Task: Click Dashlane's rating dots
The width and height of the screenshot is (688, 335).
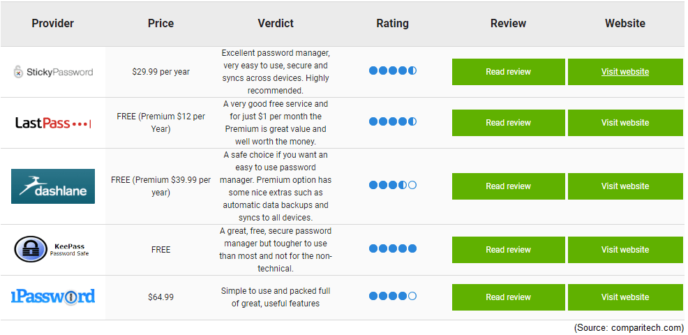Action: (x=392, y=185)
